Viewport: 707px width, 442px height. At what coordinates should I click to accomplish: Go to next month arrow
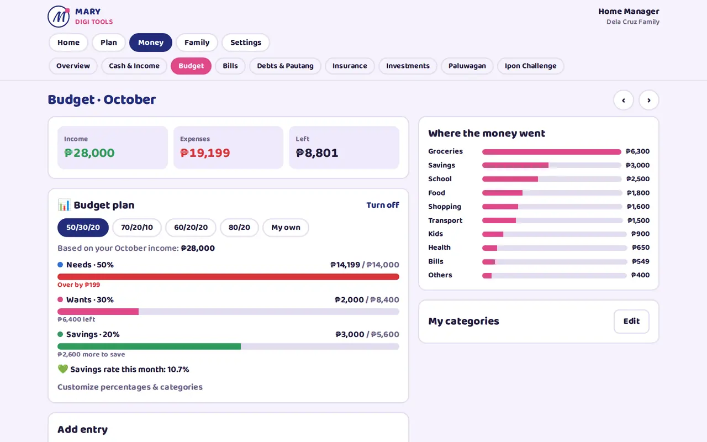tap(649, 100)
